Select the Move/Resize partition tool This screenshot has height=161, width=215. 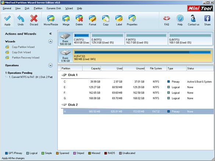(x=51, y=20)
